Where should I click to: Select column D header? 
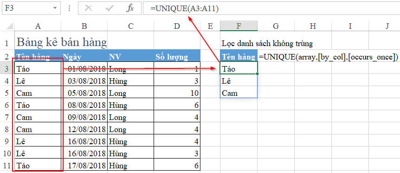177,26
